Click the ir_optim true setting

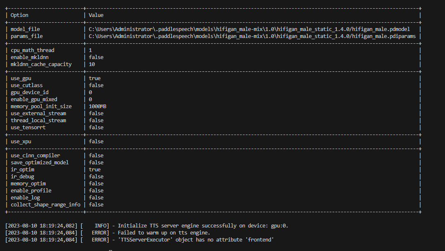point(94,169)
